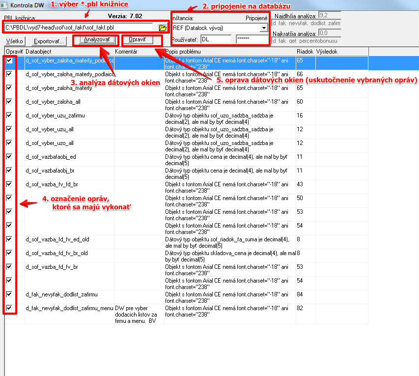Open the REF (Datalock vývoj) combo box

[x=220, y=28]
